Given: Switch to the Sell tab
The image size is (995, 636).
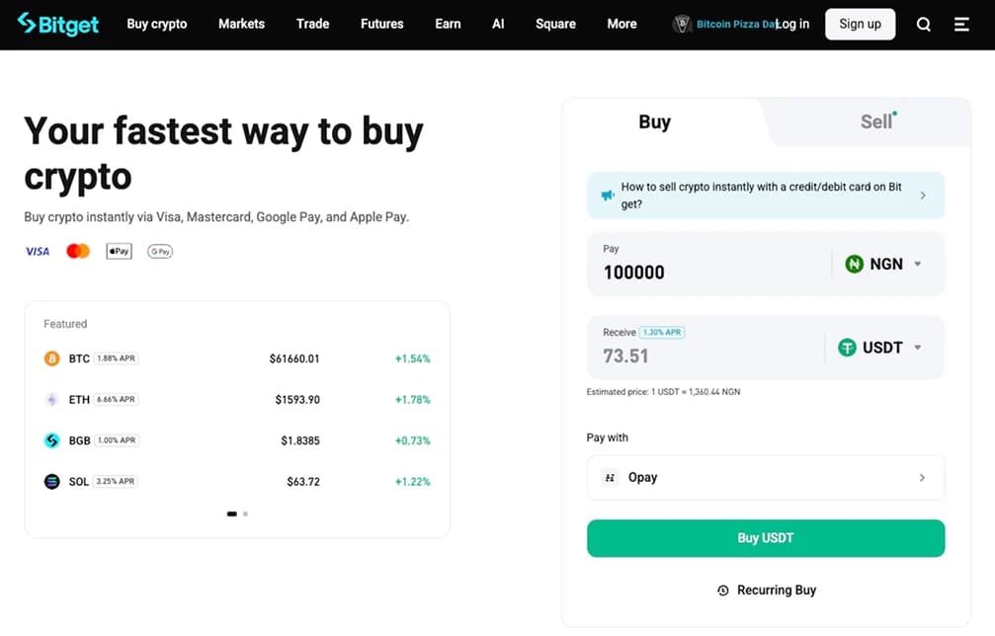Looking at the screenshot, I should tap(878, 121).
